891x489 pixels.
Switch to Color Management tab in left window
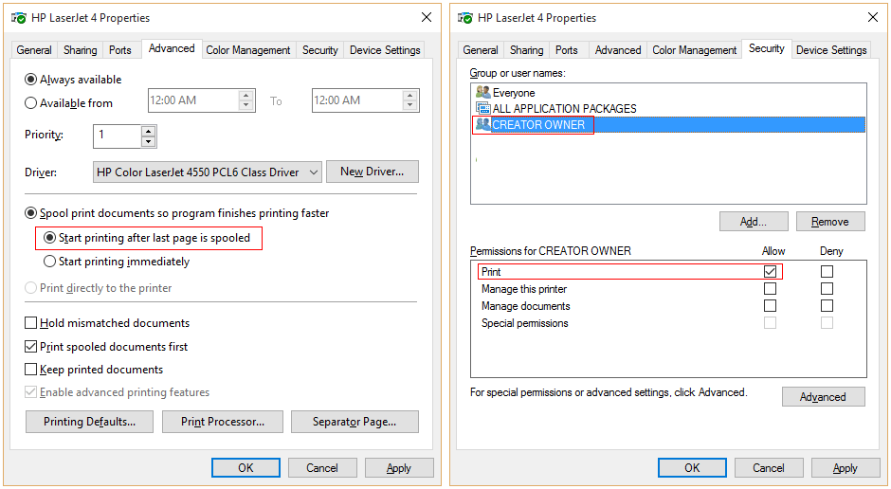(x=247, y=50)
